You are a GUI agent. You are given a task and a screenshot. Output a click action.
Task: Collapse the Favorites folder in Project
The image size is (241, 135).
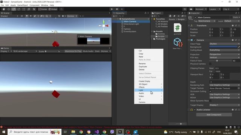coord(152,19)
